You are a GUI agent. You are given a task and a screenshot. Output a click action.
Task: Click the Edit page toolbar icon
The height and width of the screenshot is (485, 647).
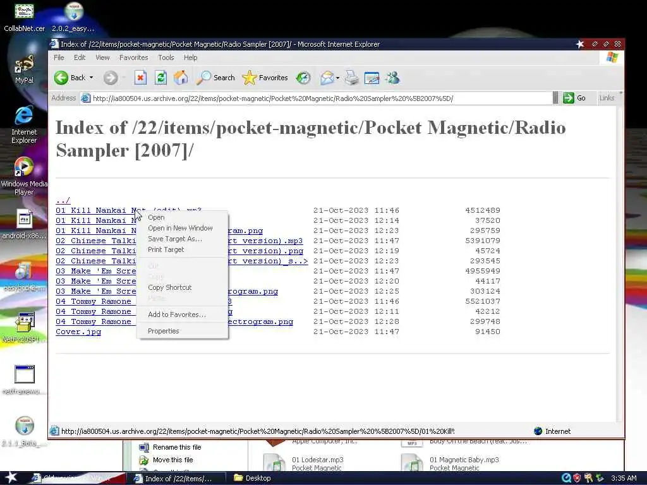coord(372,78)
